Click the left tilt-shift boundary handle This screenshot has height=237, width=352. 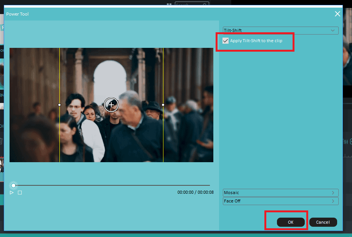tap(59, 105)
